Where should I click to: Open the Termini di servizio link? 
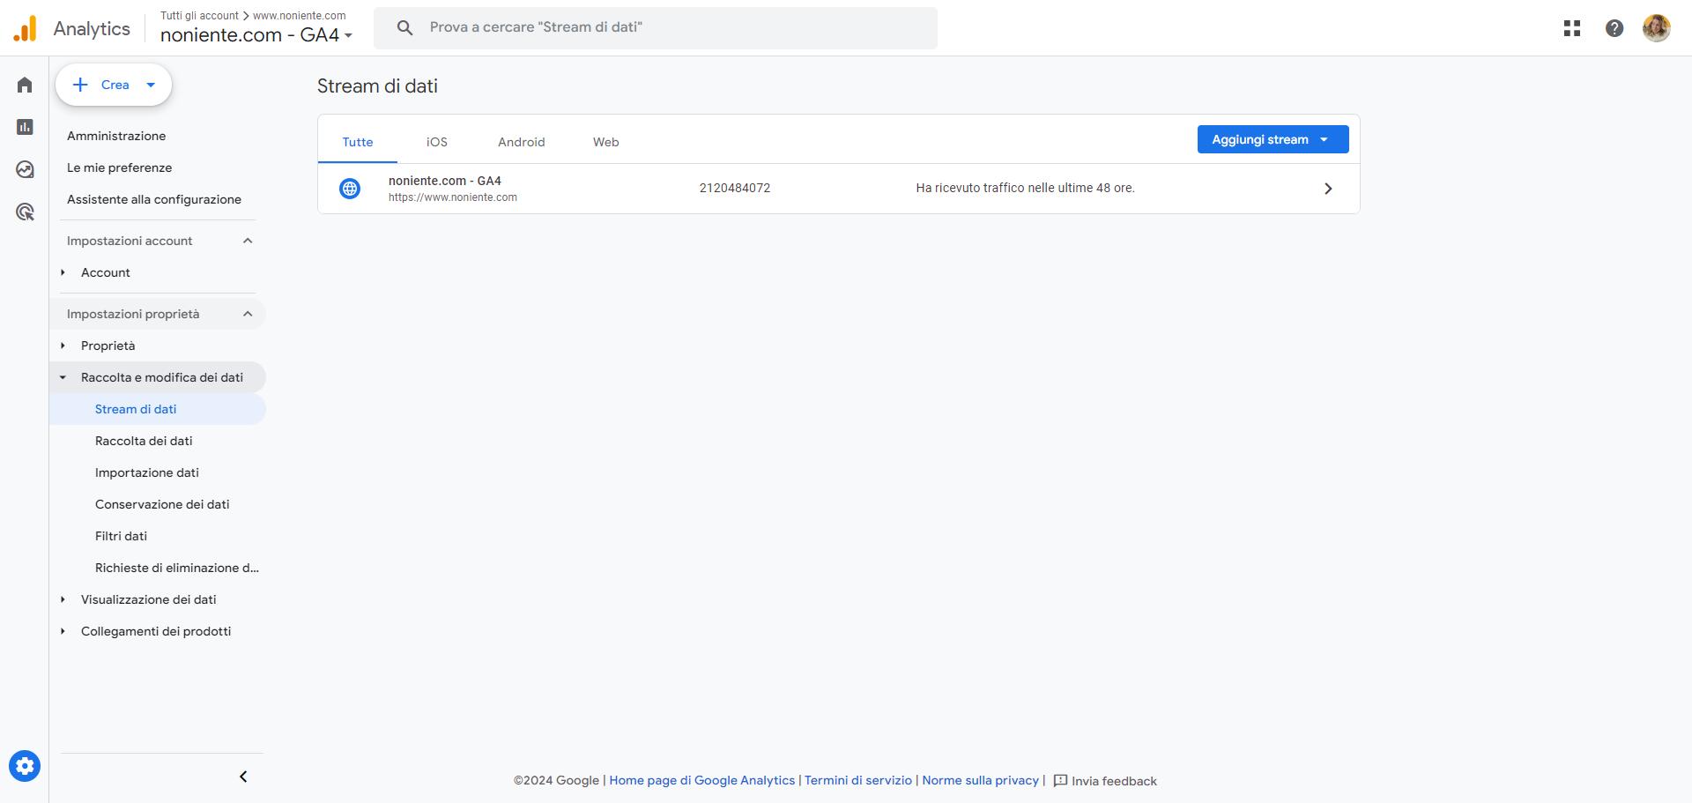coord(857,780)
